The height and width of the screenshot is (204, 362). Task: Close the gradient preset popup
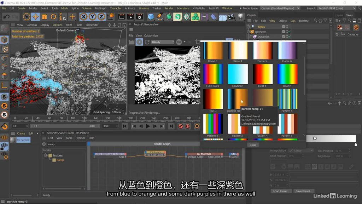pos(253,145)
